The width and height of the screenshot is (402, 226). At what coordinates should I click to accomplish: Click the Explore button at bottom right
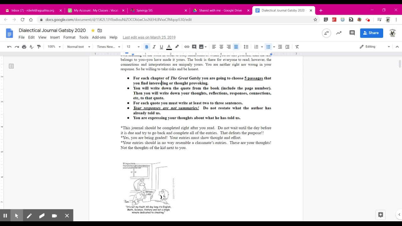coord(381,215)
